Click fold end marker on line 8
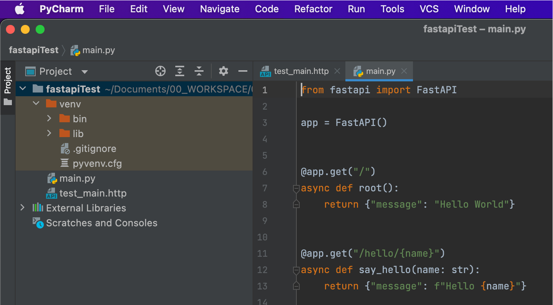This screenshot has height=305, width=553. (296, 204)
